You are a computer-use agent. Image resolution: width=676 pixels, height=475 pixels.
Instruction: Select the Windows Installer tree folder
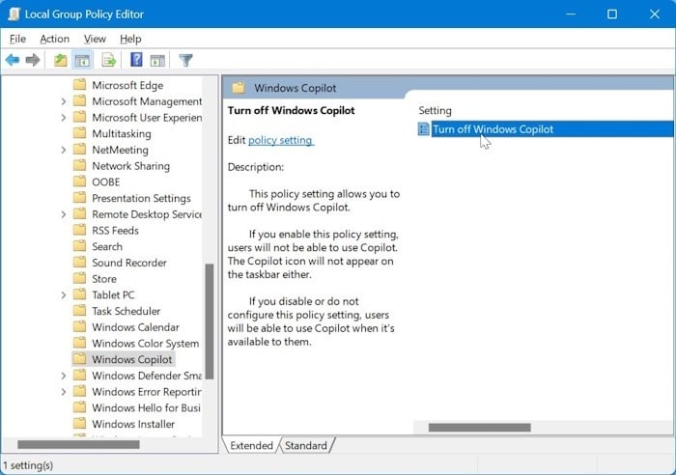pyautogui.click(x=133, y=424)
